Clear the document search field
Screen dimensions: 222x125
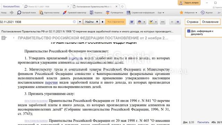74,22
